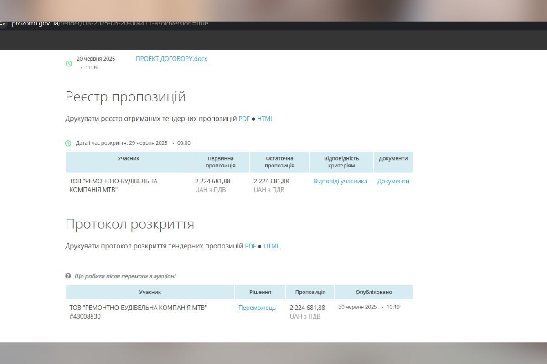Click the clock icon next to 20 червня 2025
This screenshot has height=364, width=547.
(69, 63)
